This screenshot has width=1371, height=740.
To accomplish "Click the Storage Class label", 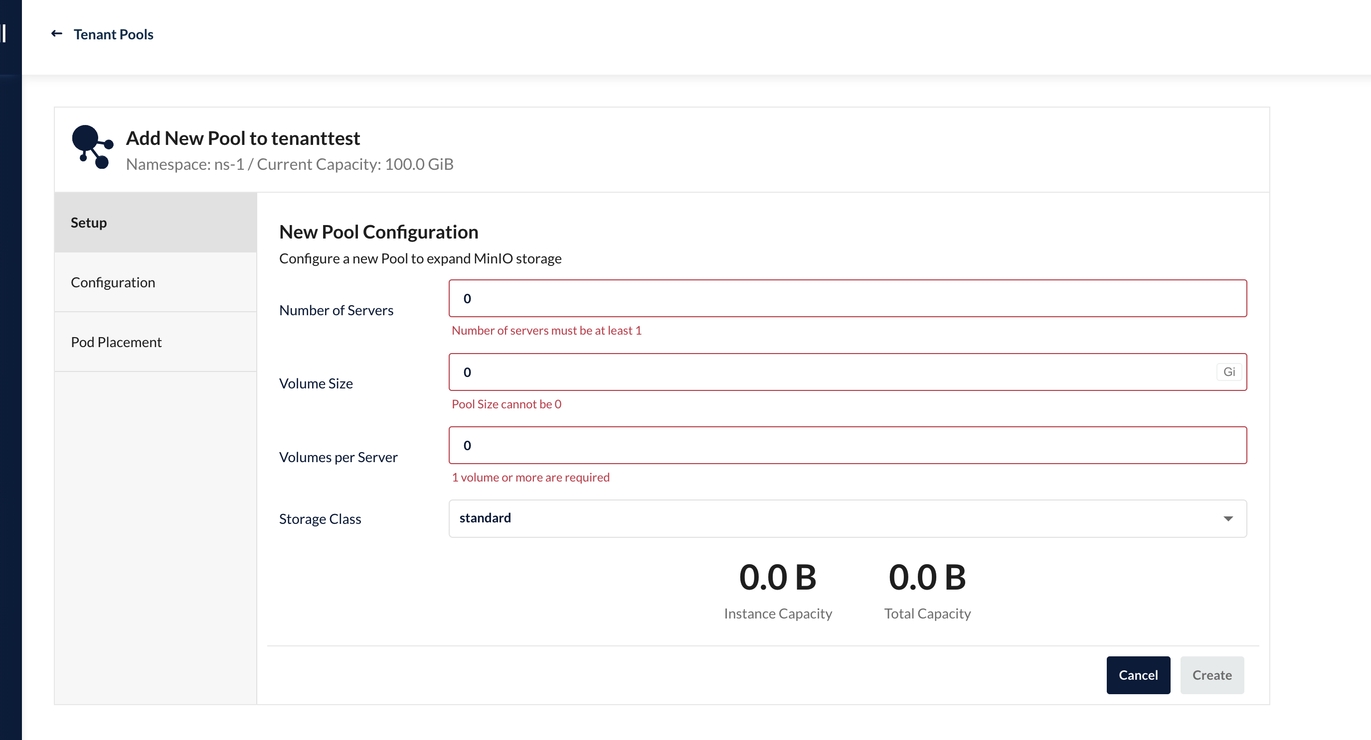I will click(320, 519).
